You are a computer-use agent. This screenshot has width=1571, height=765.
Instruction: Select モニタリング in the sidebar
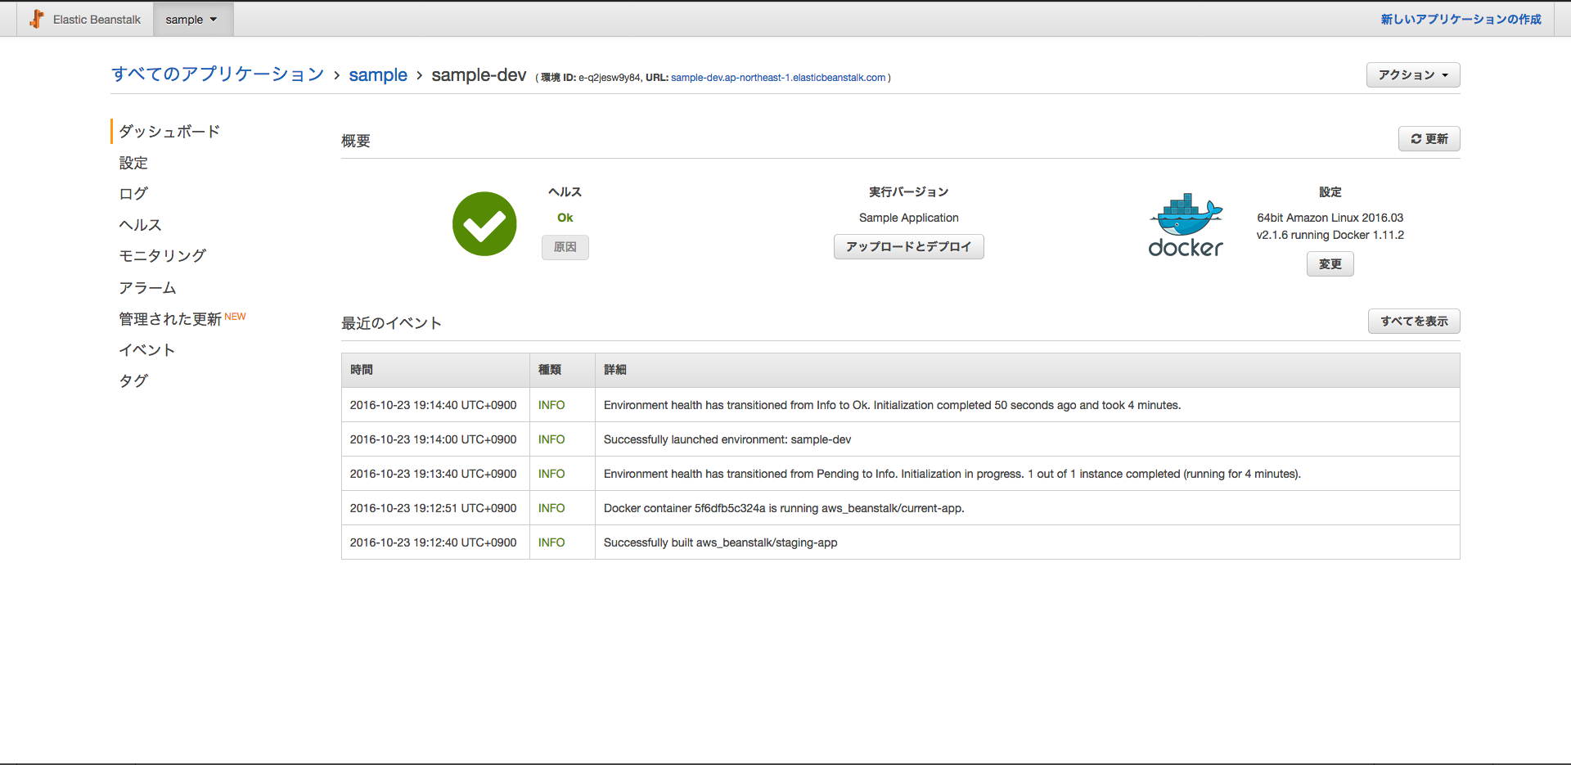[162, 255]
